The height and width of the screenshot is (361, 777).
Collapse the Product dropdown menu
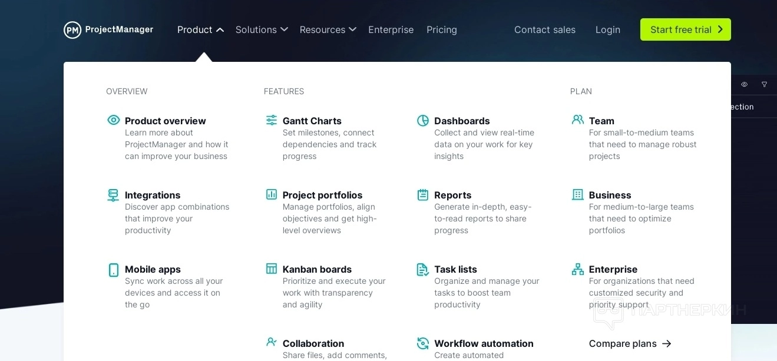click(200, 29)
